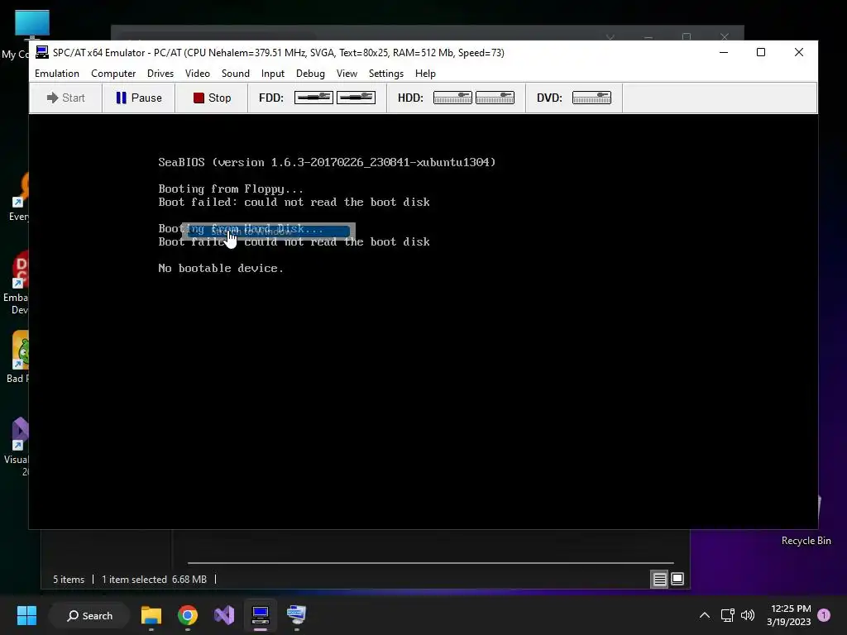This screenshot has width=847, height=635.
Task: Open the Video menu
Action: pyautogui.click(x=197, y=74)
